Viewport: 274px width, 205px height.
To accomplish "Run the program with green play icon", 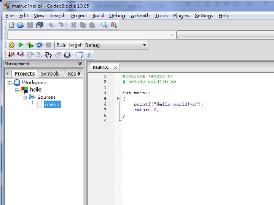I will click(x=21, y=45).
